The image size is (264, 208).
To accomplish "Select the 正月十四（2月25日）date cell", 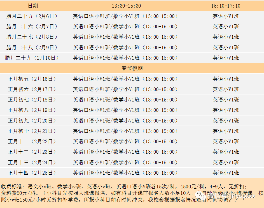I will 33,173.
